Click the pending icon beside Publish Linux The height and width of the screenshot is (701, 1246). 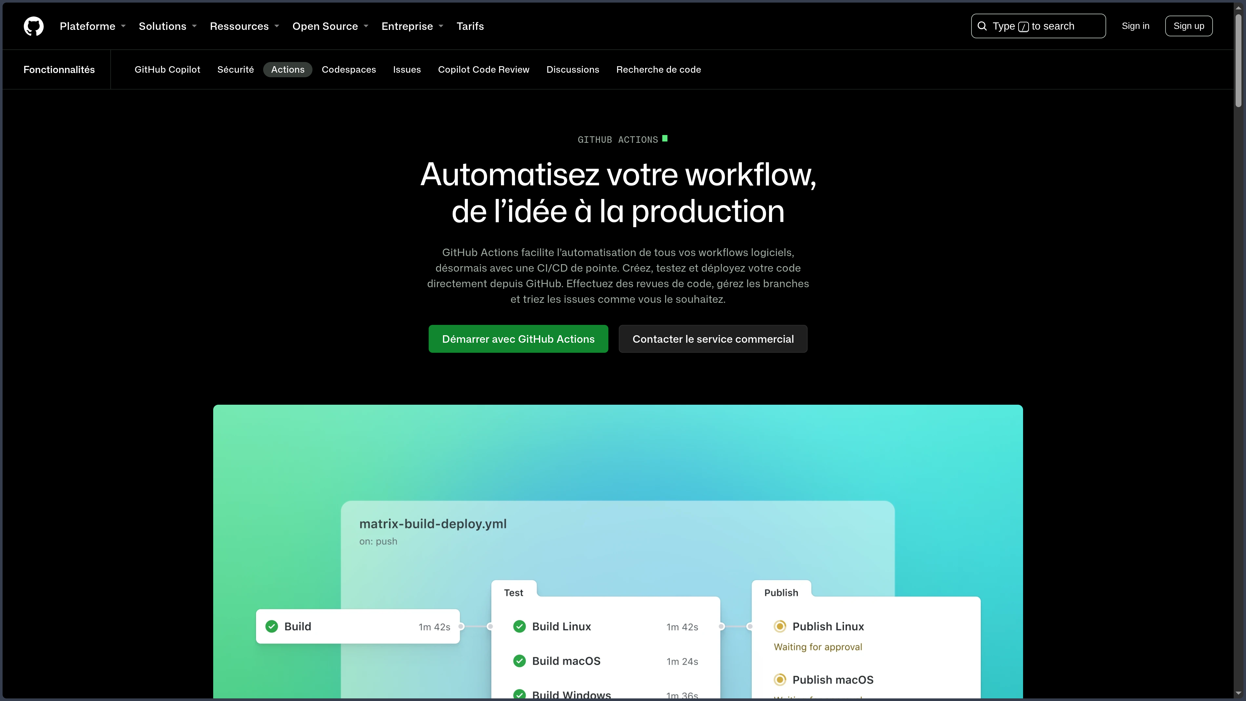[x=780, y=626]
